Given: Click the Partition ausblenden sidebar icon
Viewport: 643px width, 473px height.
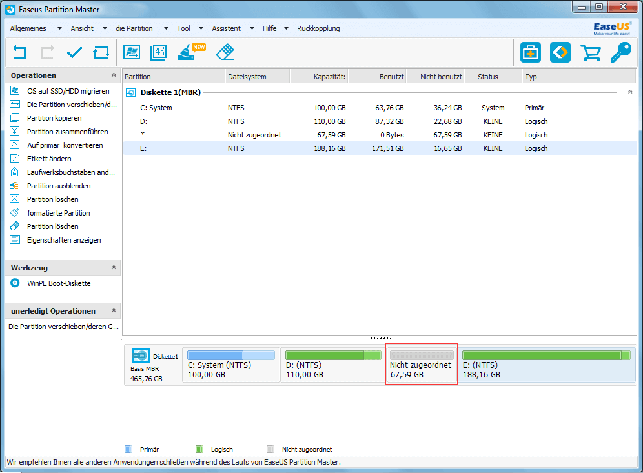Looking at the screenshot, I should (x=15, y=185).
